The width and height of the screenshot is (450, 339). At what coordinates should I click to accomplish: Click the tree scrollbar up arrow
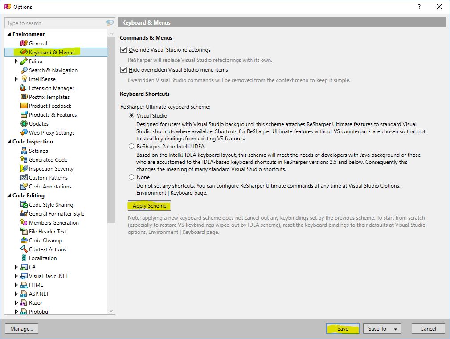pos(111,33)
